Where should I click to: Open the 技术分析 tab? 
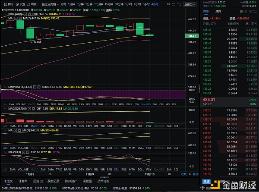[103, 181]
